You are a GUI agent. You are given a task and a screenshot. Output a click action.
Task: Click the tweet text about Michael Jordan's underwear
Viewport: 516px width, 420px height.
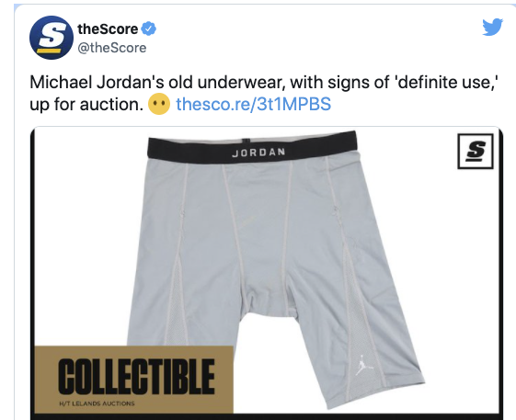(264, 93)
